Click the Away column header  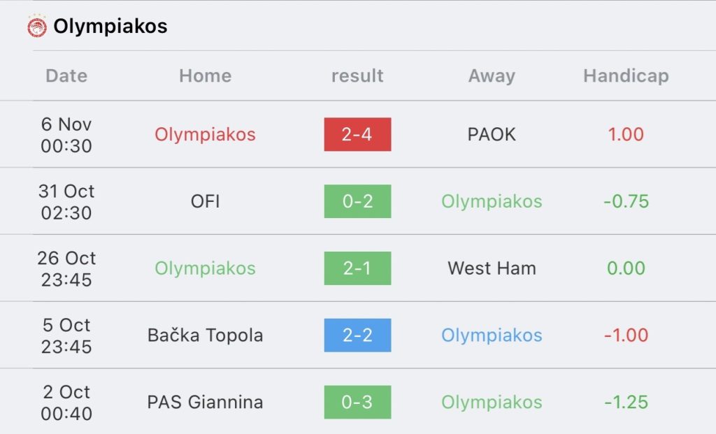pos(492,75)
